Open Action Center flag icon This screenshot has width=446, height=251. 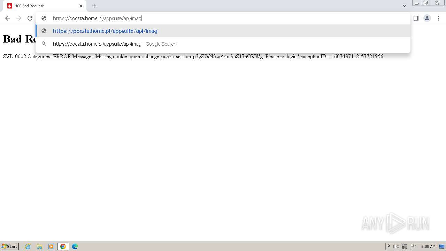click(413, 246)
